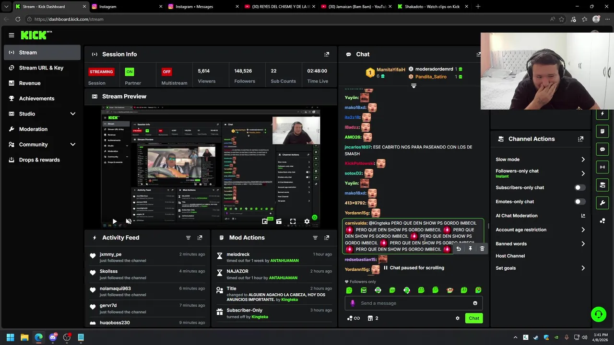Reload the page in browser
The width and height of the screenshot is (614, 345).
coord(18,19)
